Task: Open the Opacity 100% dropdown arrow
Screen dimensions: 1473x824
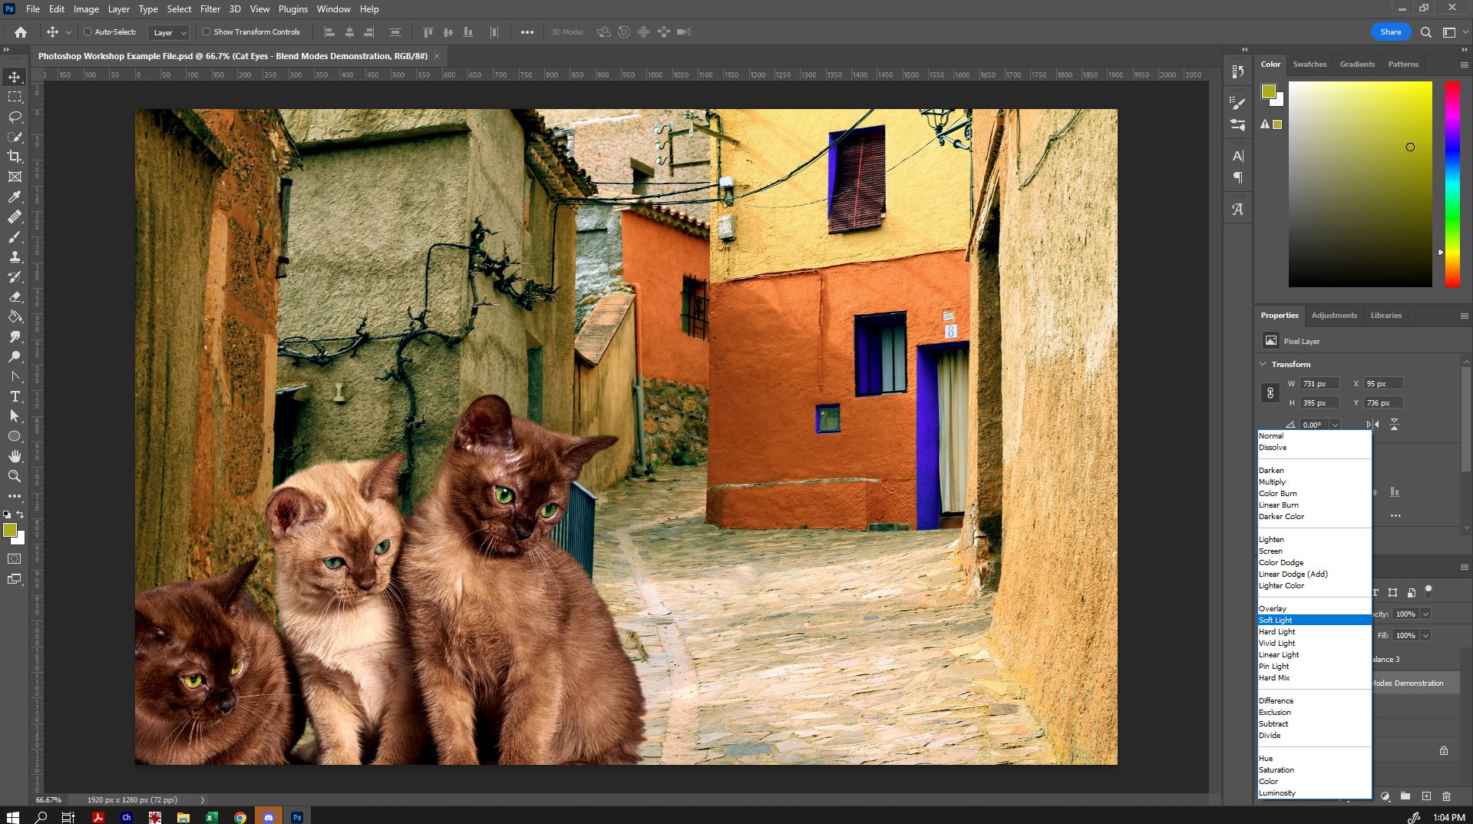Action: 1425,614
